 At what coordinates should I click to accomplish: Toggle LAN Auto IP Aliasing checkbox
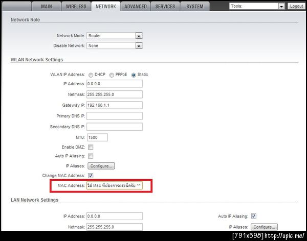[x=254, y=216]
